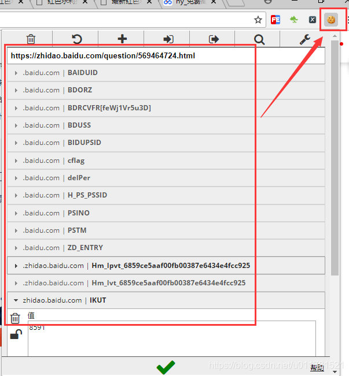Screen dimensions: 349x376
Task: Expand the BAIDUID cookie row
Action: pos(166,73)
